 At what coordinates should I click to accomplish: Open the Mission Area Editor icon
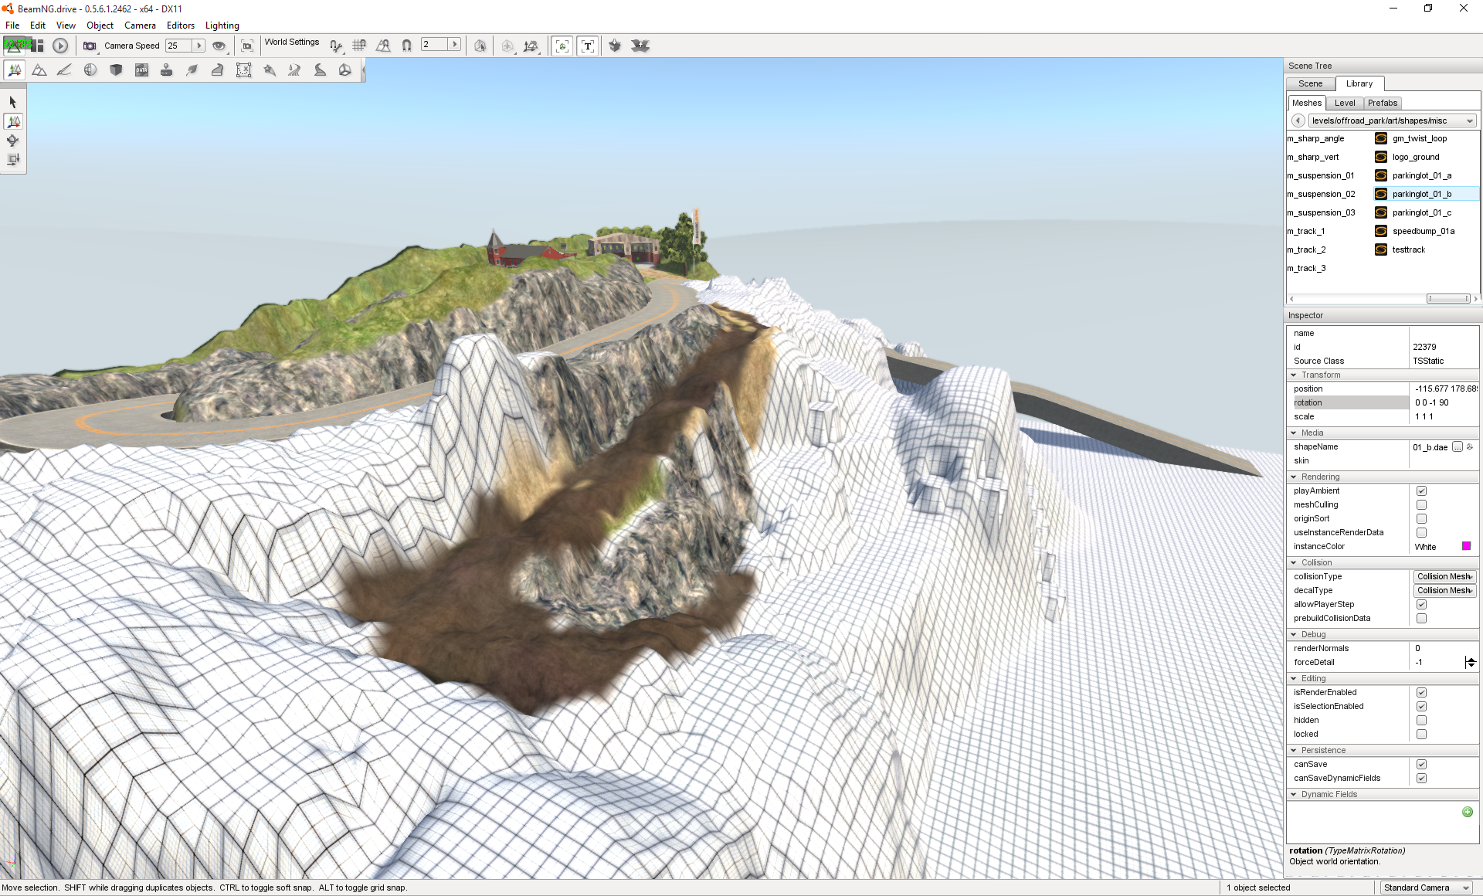coord(243,70)
